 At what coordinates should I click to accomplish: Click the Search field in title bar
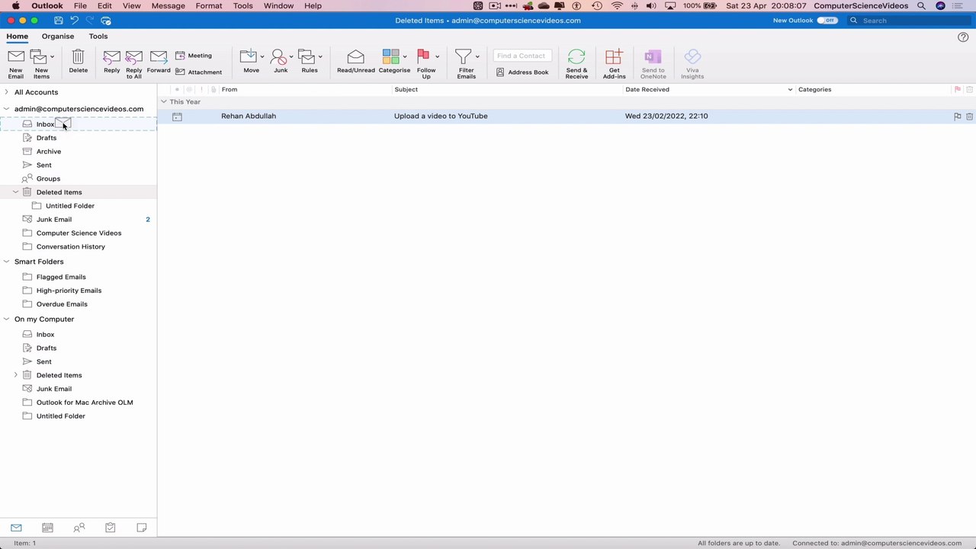(909, 21)
